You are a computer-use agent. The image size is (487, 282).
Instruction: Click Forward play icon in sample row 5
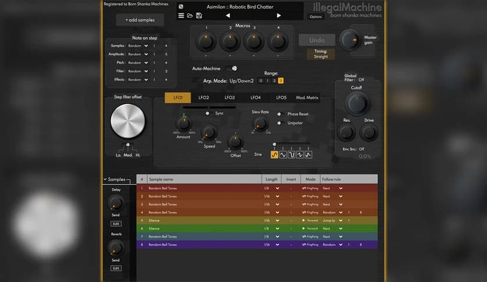304,220
